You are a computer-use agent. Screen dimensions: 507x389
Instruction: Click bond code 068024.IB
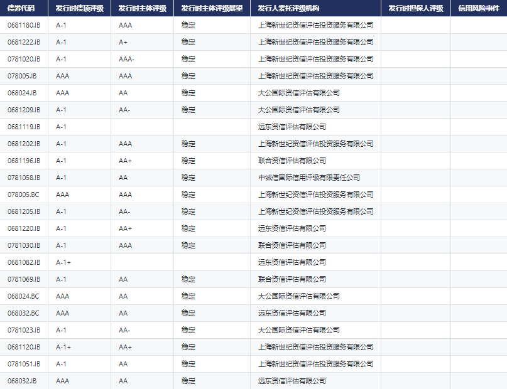[x=22, y=93]
